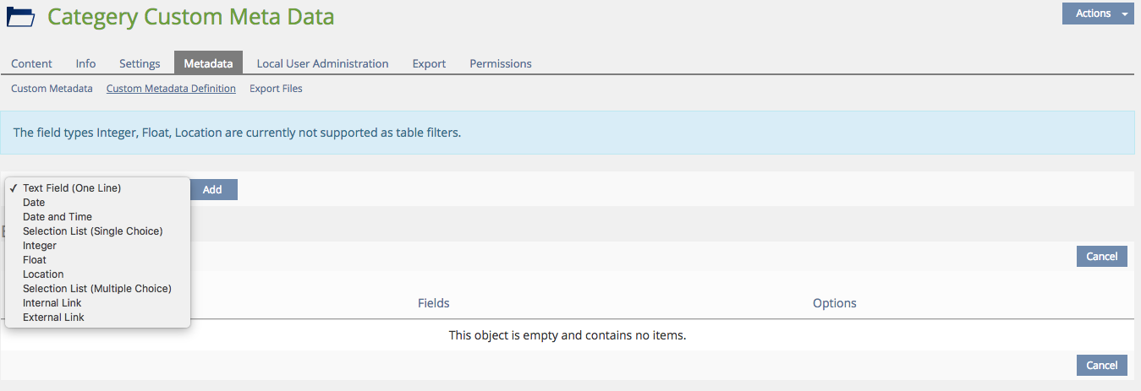Choose Date from the field type list
Viewport: 1141px width, 391px height.
coord(34,203)
